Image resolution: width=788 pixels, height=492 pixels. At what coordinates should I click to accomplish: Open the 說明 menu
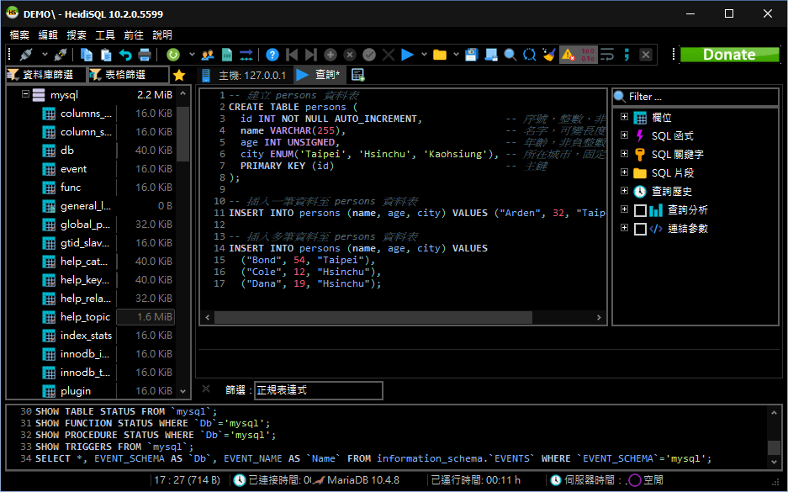[x=162, y=35]
